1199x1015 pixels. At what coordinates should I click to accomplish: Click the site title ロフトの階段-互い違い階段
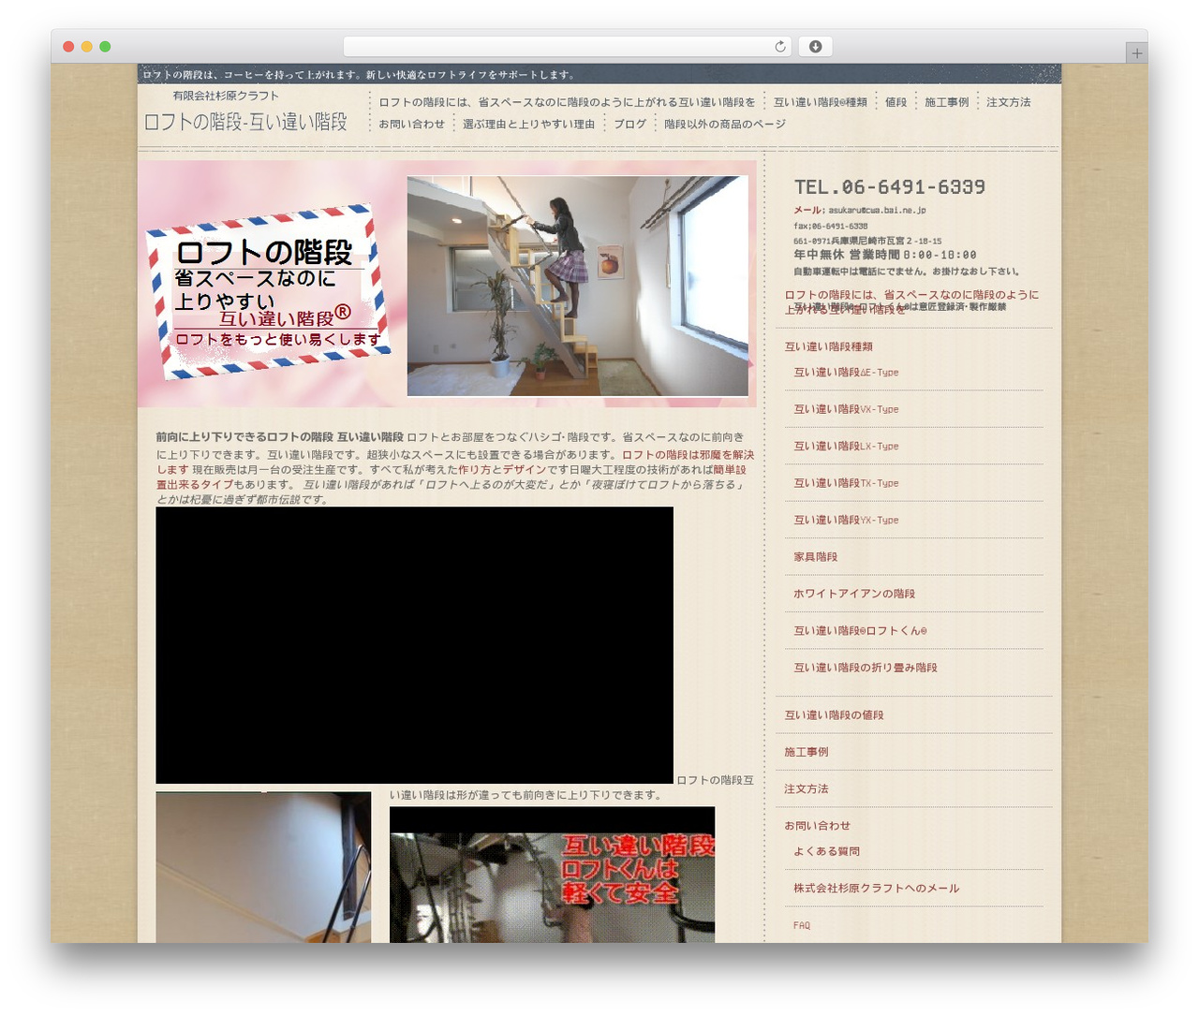tap(245, 122)
